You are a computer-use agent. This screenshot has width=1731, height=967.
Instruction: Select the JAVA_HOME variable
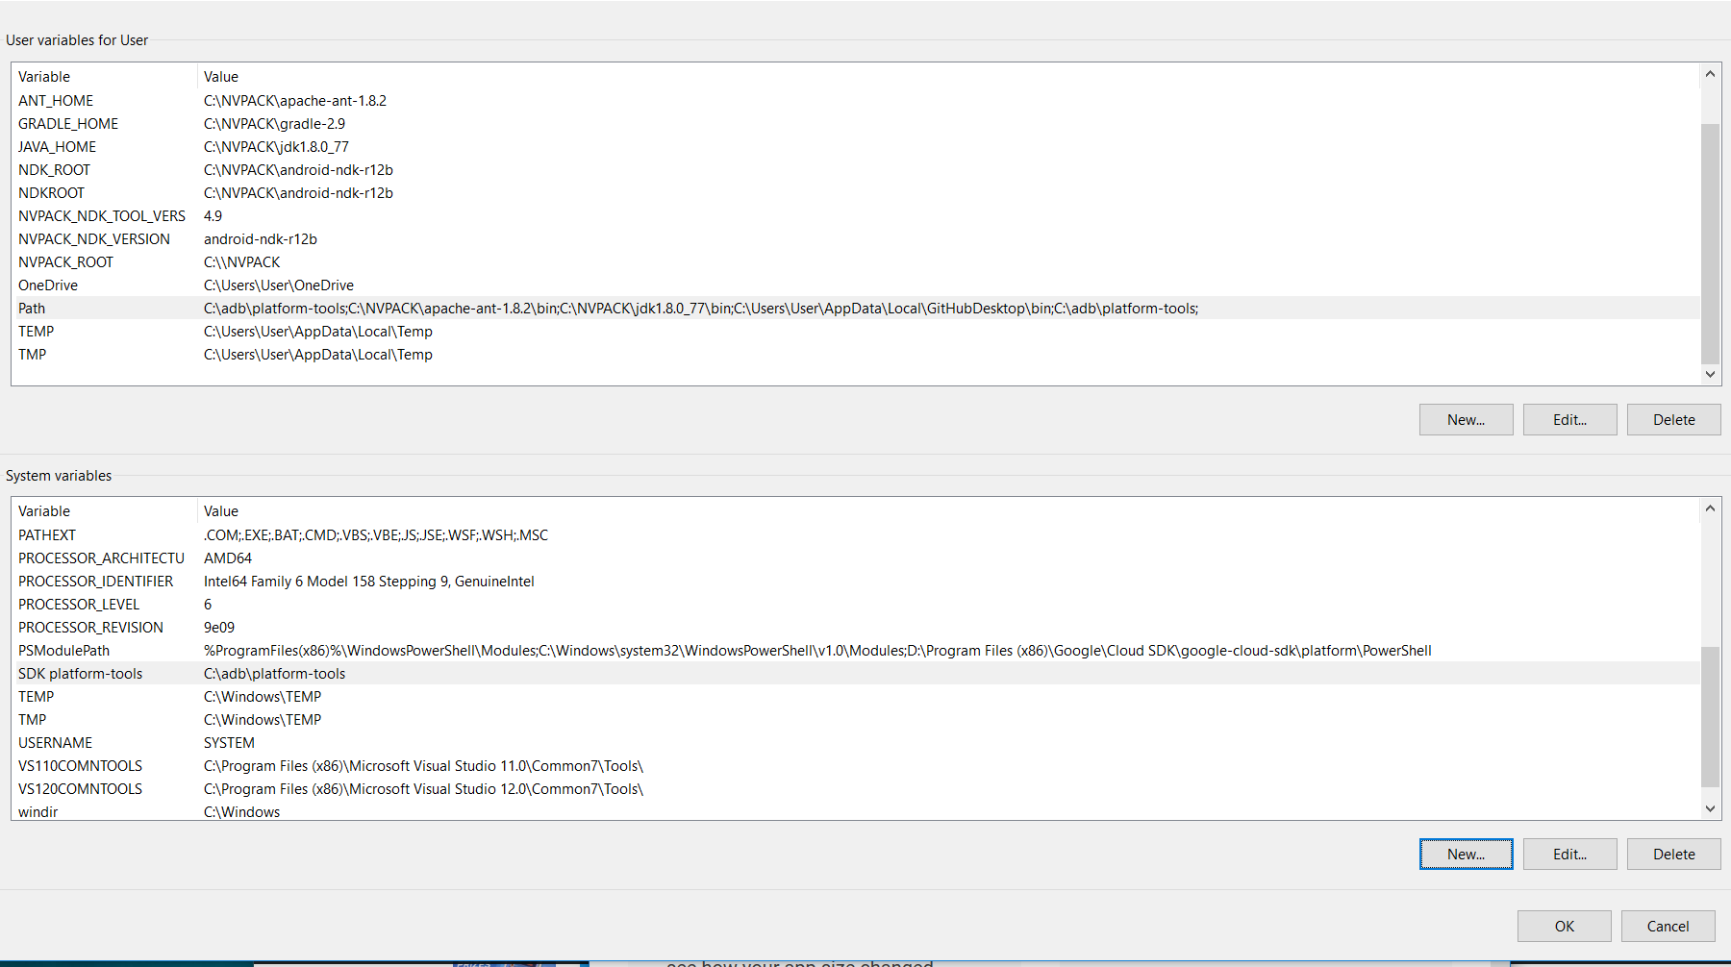pos(385,146)
